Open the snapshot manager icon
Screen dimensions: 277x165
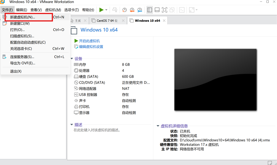click(x=140, y=10)
